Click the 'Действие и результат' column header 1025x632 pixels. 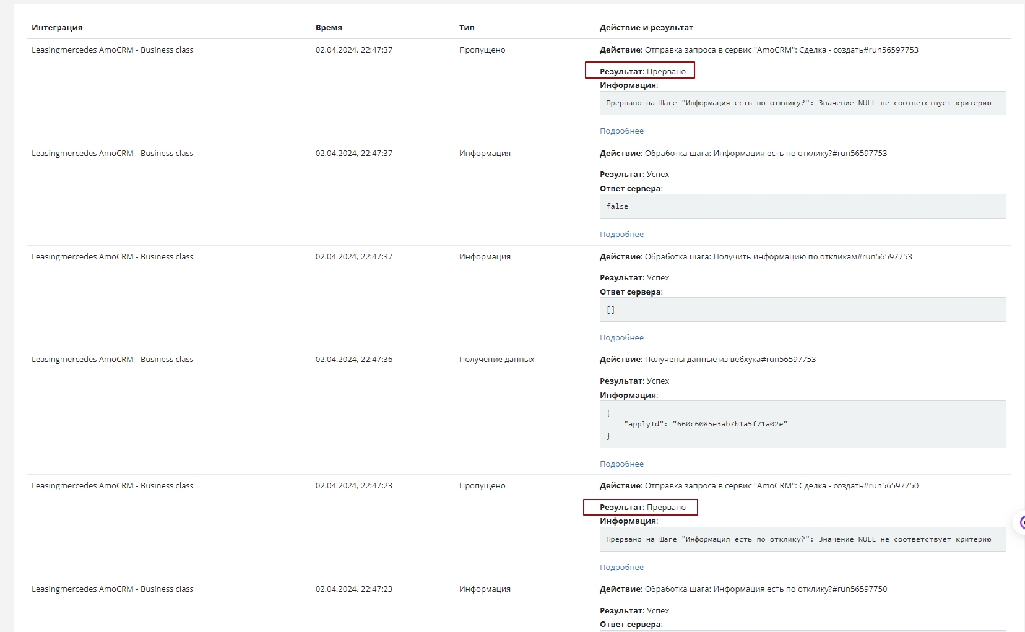click(x=646, y=28)
